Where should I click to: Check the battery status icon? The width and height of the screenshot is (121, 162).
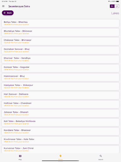(x=118, y=1)
